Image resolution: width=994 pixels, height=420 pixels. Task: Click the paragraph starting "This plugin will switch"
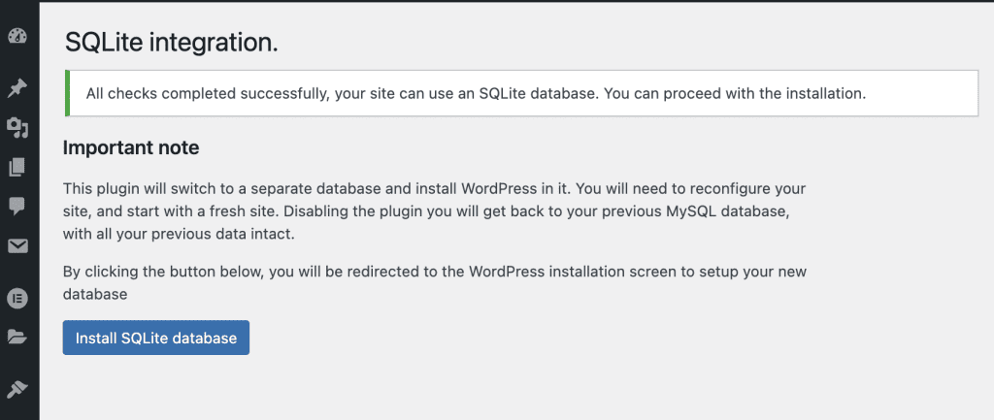click(x=434, y=210)
